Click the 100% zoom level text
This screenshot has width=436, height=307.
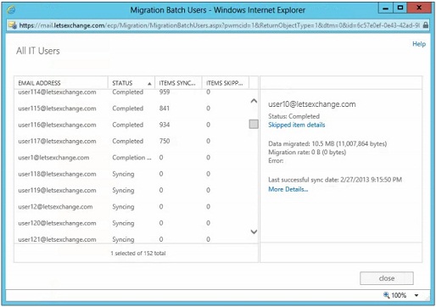399,295
